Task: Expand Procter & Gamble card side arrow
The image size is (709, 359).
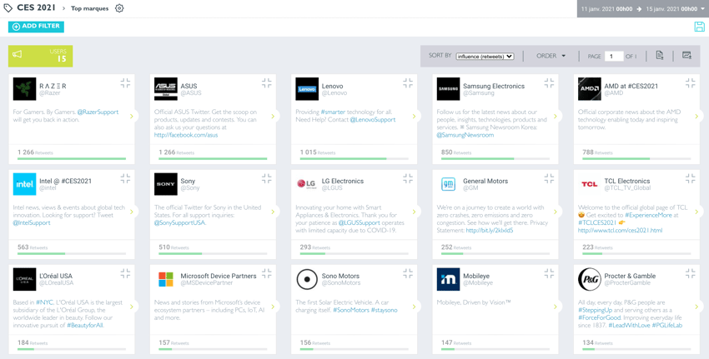Action: 696,307
